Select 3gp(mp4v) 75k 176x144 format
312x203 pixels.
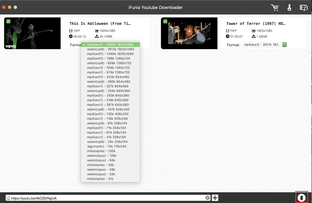coord(107,146)
